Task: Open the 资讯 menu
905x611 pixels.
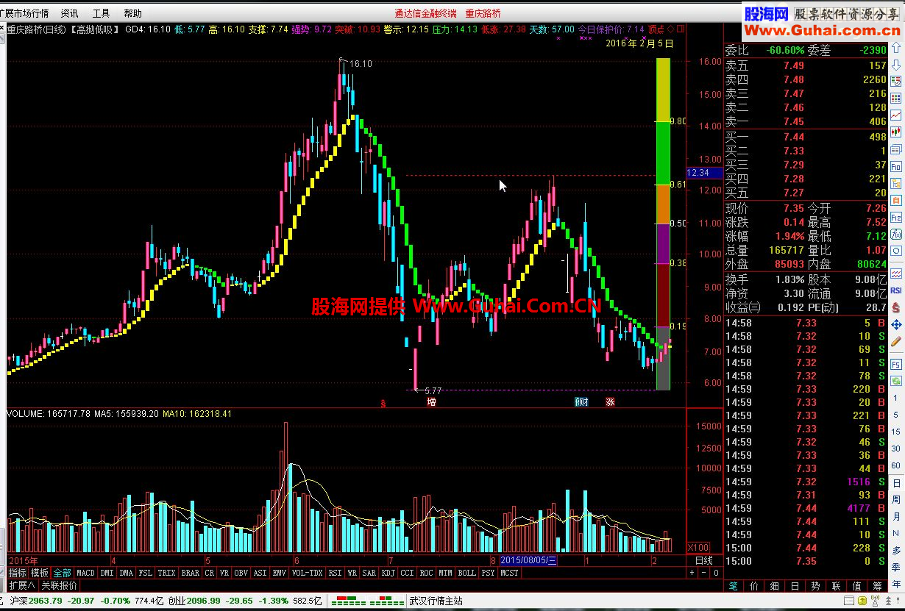Action: tap(70, 13)
